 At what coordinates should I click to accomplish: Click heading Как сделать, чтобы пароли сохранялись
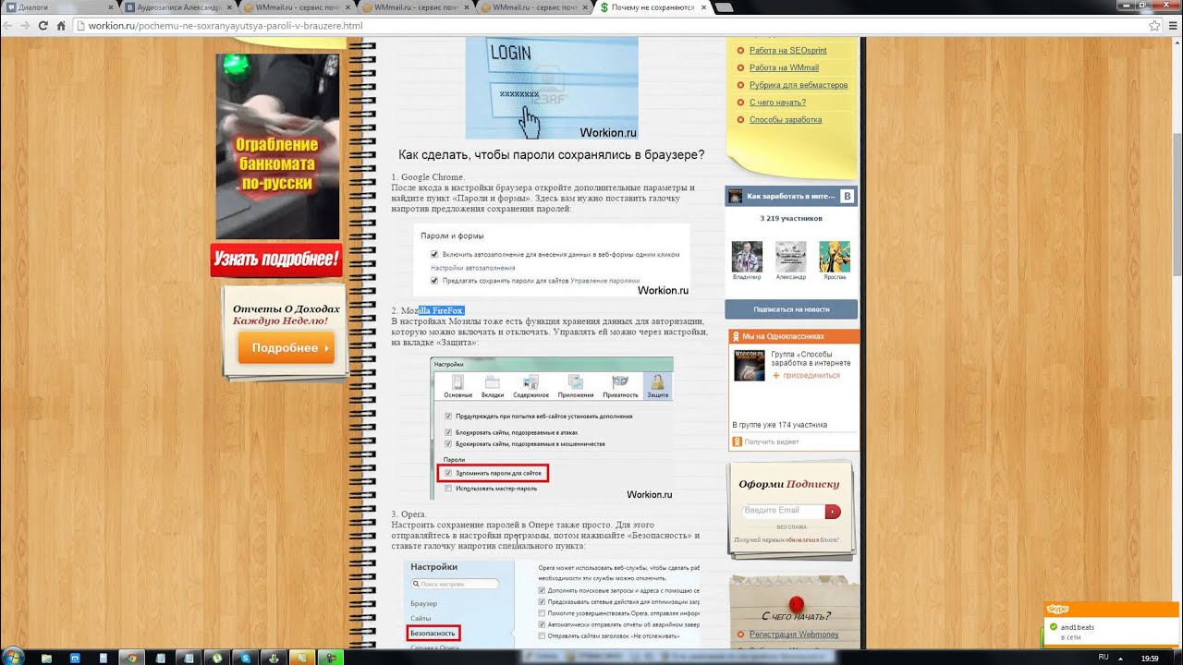[x=552, y=155]
